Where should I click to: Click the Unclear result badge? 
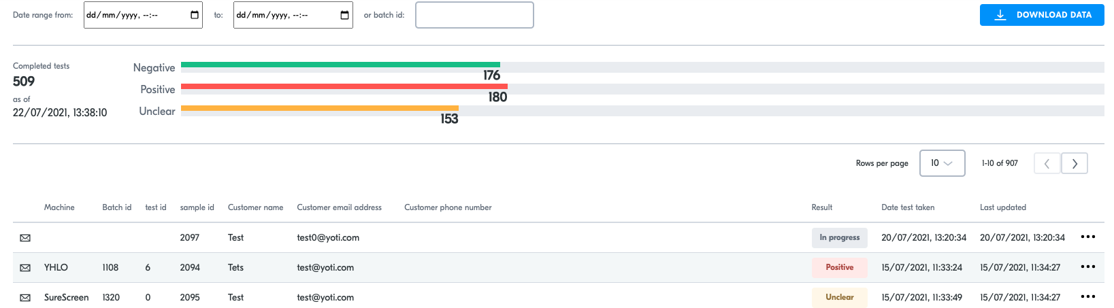(839, 297)
